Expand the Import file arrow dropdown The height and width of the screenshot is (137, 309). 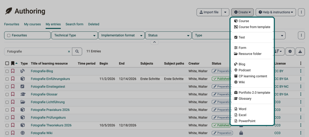225,12
